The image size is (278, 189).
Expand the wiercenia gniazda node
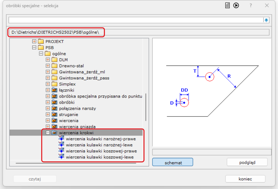click(x=48, y=126)
